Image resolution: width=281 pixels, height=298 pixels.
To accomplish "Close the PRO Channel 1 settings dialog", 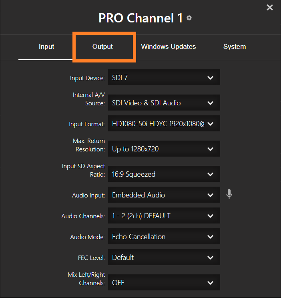I will (x=270, y=7).
